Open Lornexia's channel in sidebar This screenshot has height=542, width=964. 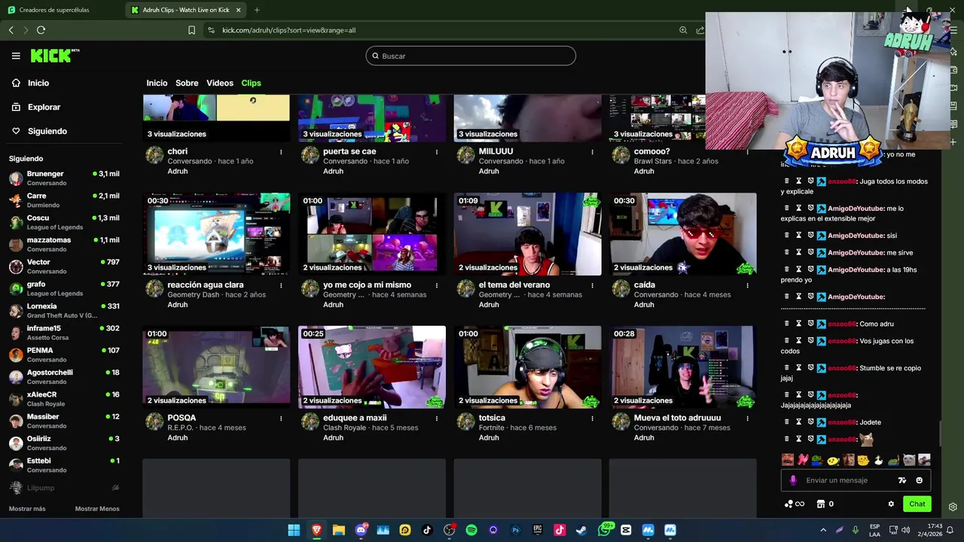[x=64, y=310]
